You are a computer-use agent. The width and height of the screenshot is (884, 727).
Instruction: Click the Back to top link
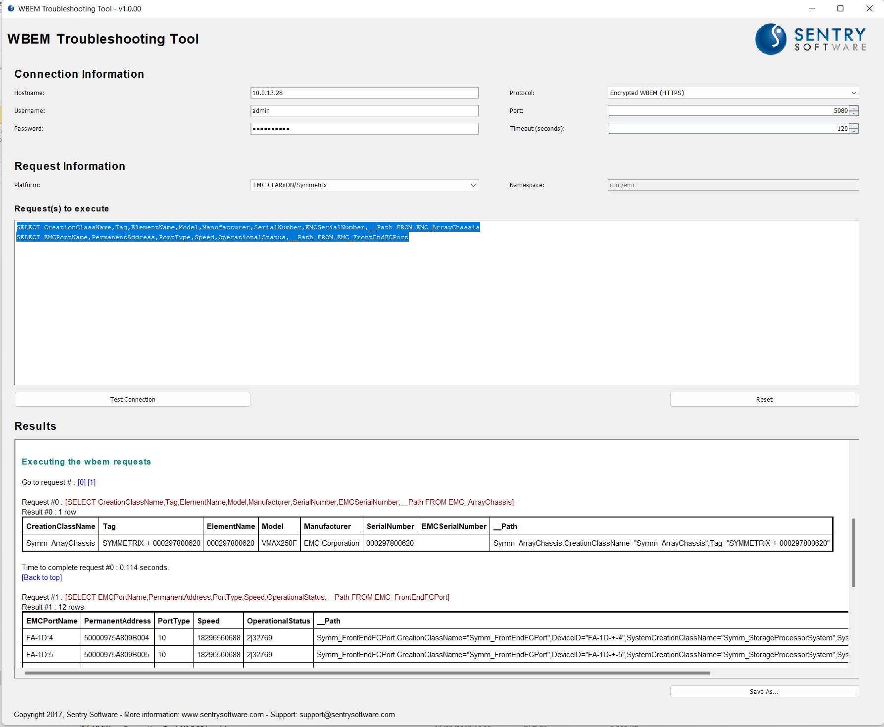pyautogui.click(x=42, y=577)
